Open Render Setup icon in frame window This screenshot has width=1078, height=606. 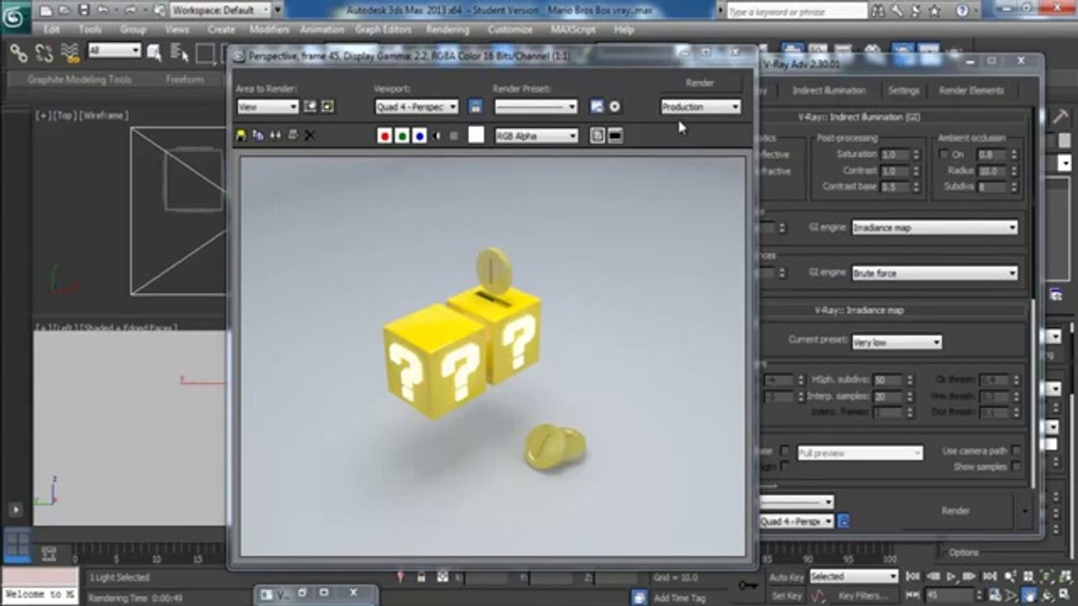[596, 107]
